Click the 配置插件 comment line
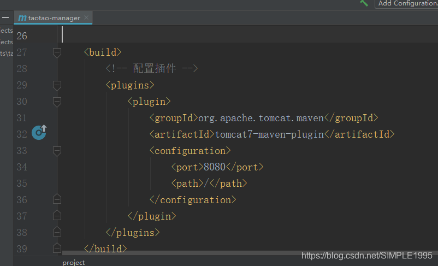The height and width of the screenshot is (266, 438). pyautogui.click(x=152, y=68)
